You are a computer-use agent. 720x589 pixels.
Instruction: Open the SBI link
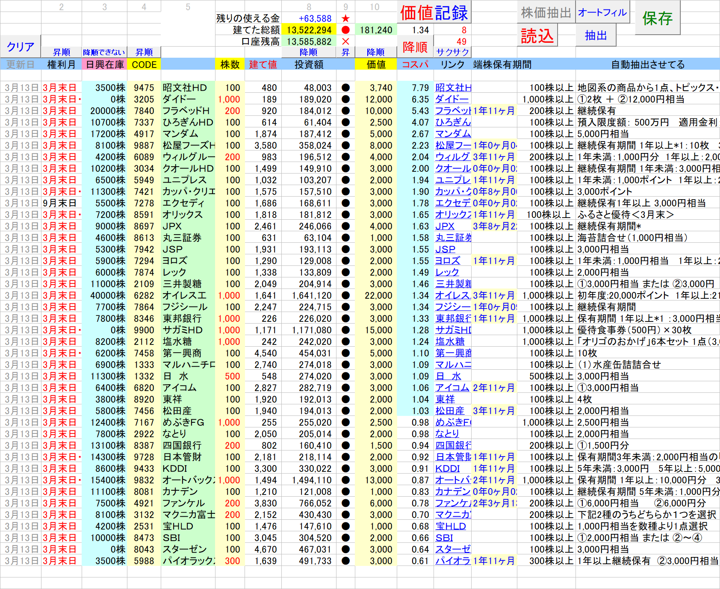point(444,538)
